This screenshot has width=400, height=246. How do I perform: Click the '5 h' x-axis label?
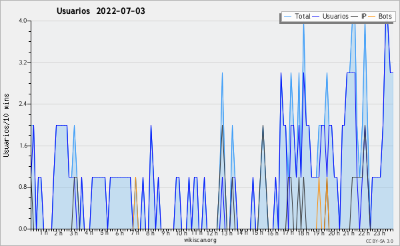tap(105, 233)
